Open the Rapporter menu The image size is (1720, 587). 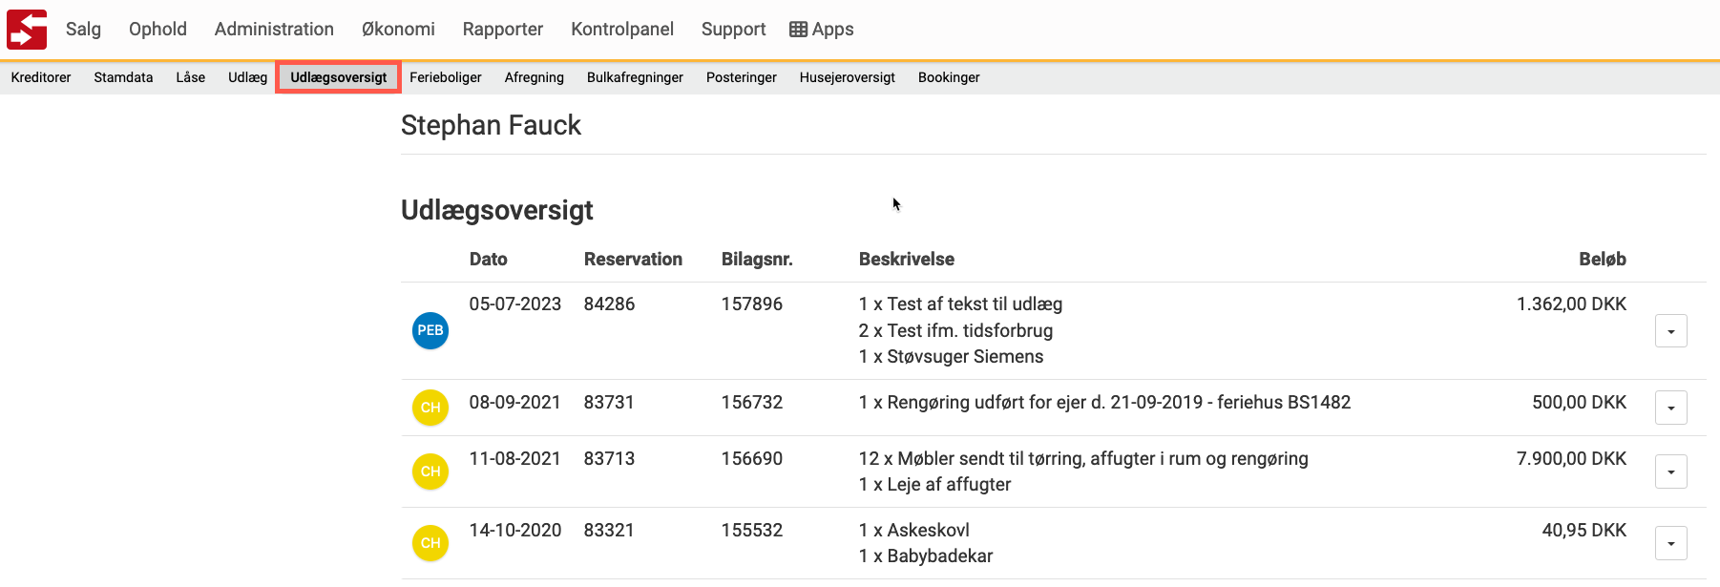503,30
